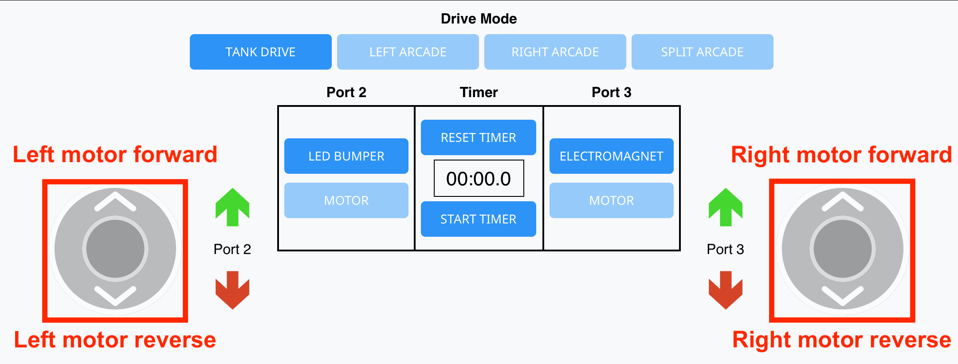958x364 pixels.
Task: Switch to SPLIT ARCADE drive mode
Action: pos(703,51)
